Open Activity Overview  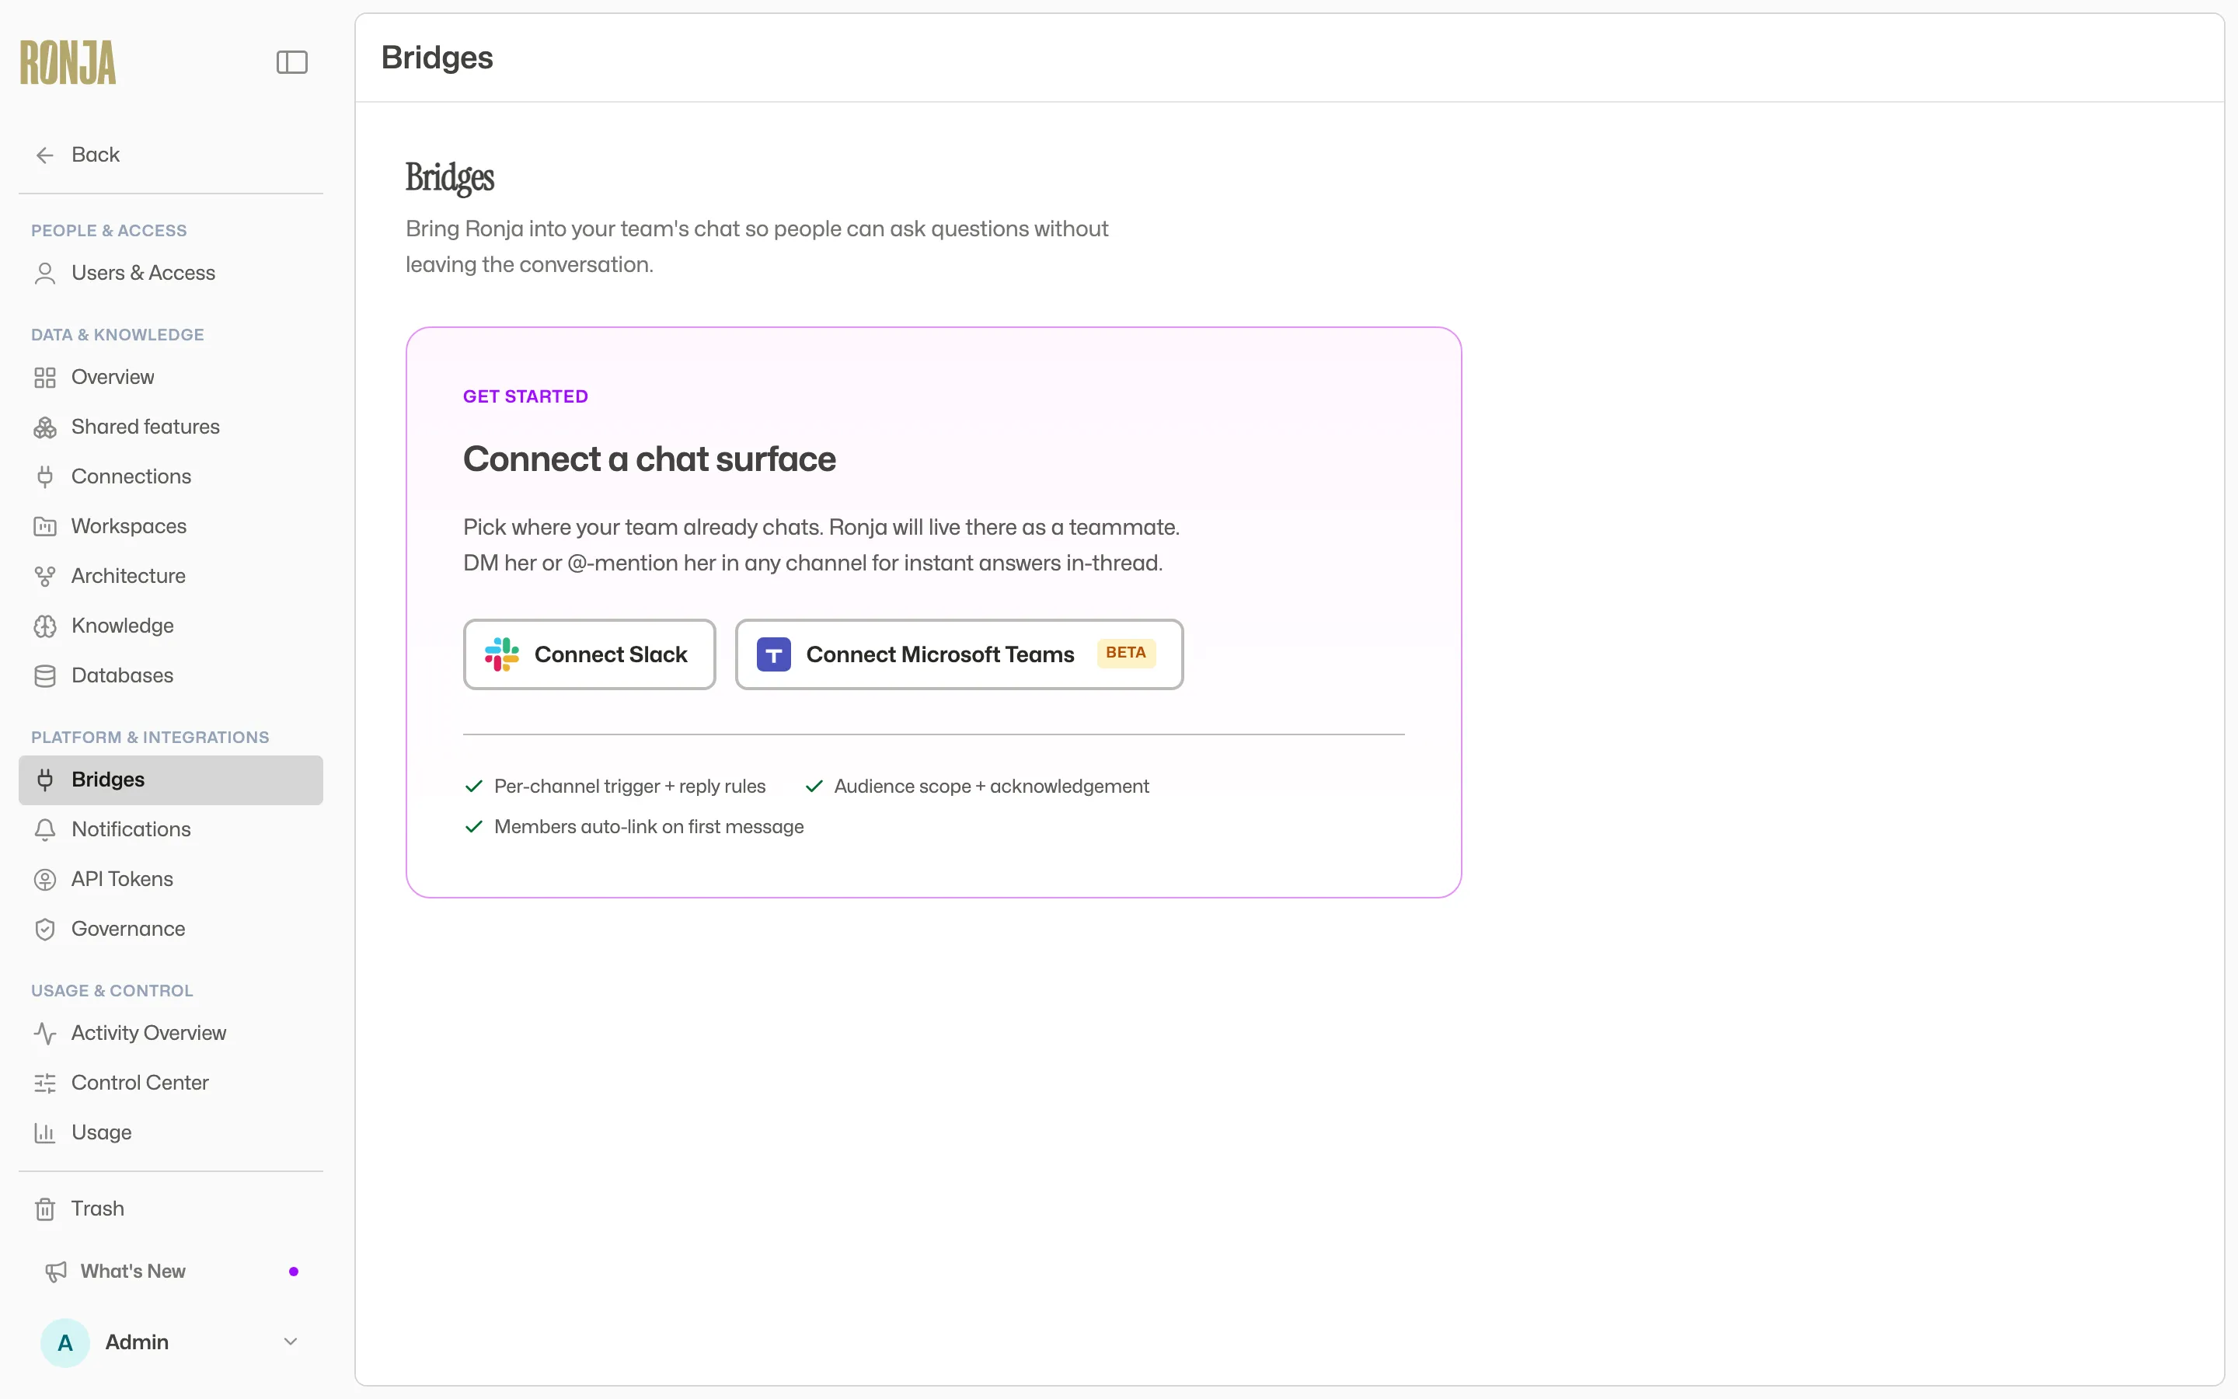click(171, 1034)
